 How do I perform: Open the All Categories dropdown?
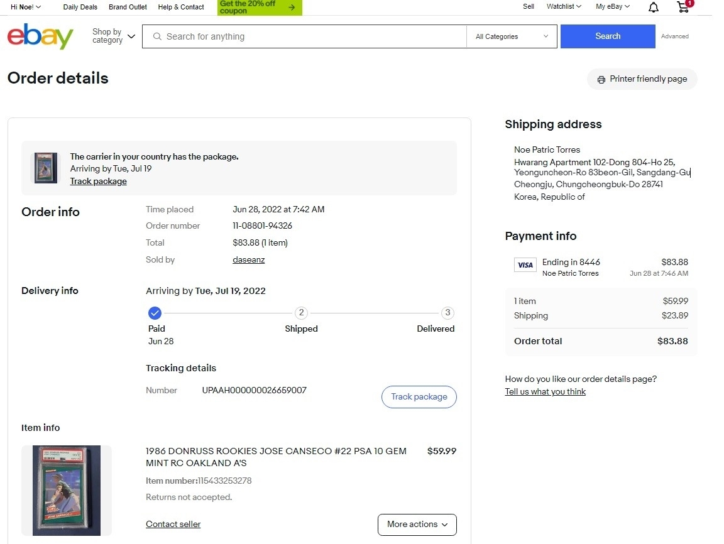512,36
